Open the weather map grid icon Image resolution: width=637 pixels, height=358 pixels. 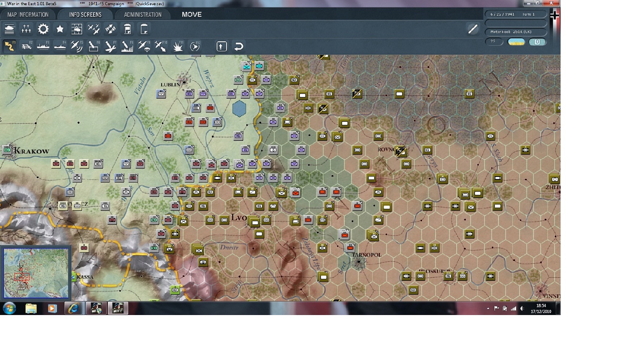(77, 29)
